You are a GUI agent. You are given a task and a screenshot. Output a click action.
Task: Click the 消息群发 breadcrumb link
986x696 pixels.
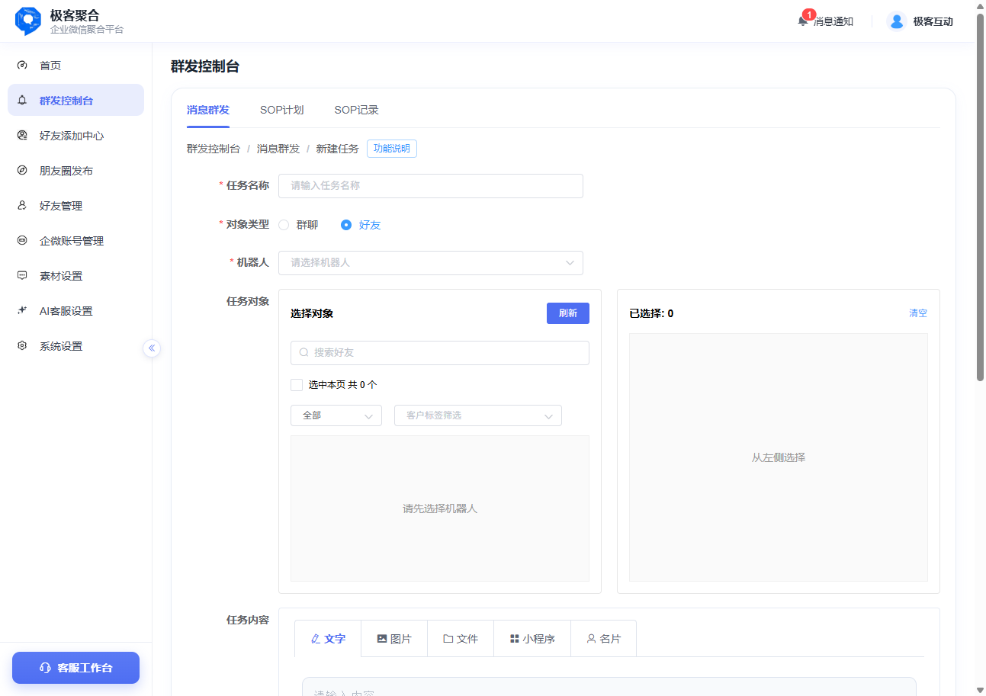click(278, 149)
